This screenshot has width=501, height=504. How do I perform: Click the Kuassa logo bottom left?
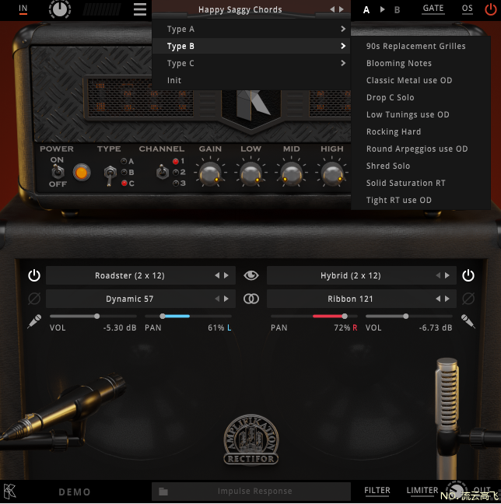pyautogui.click(x=9, y=492)
